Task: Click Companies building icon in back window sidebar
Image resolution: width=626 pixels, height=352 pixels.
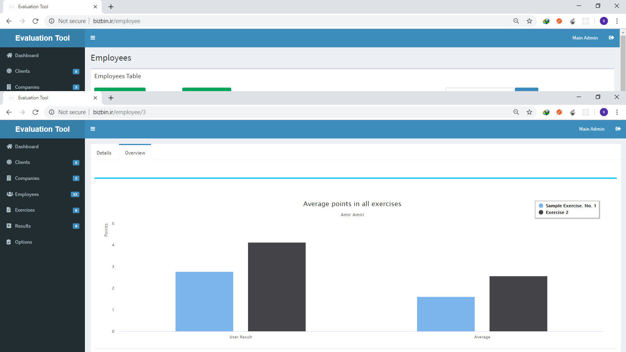Action: (x=9, y=87)
